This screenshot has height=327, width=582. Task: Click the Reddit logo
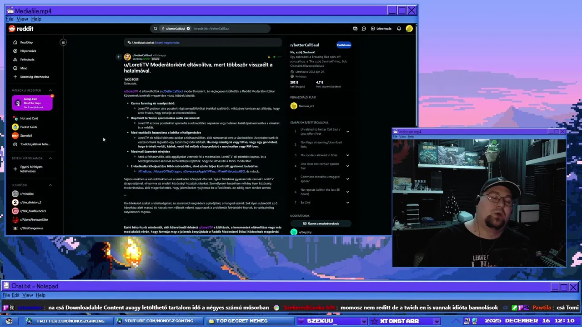click(x=21, y=29)
